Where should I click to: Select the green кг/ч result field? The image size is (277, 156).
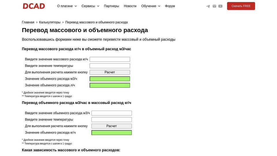(x=111, y=133)
